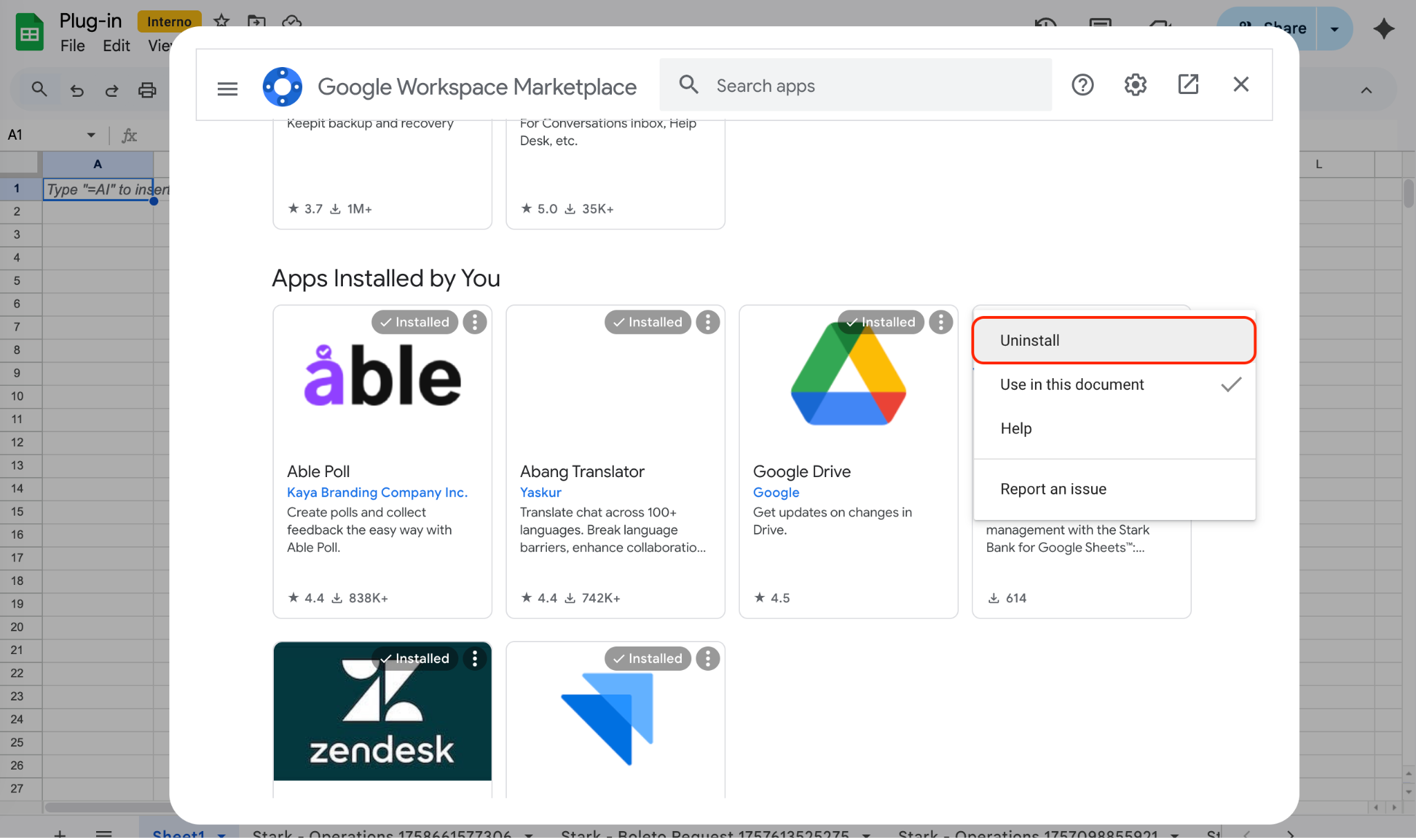
Task: Open Marketplace in new window icon
Action: [1188, 85]
